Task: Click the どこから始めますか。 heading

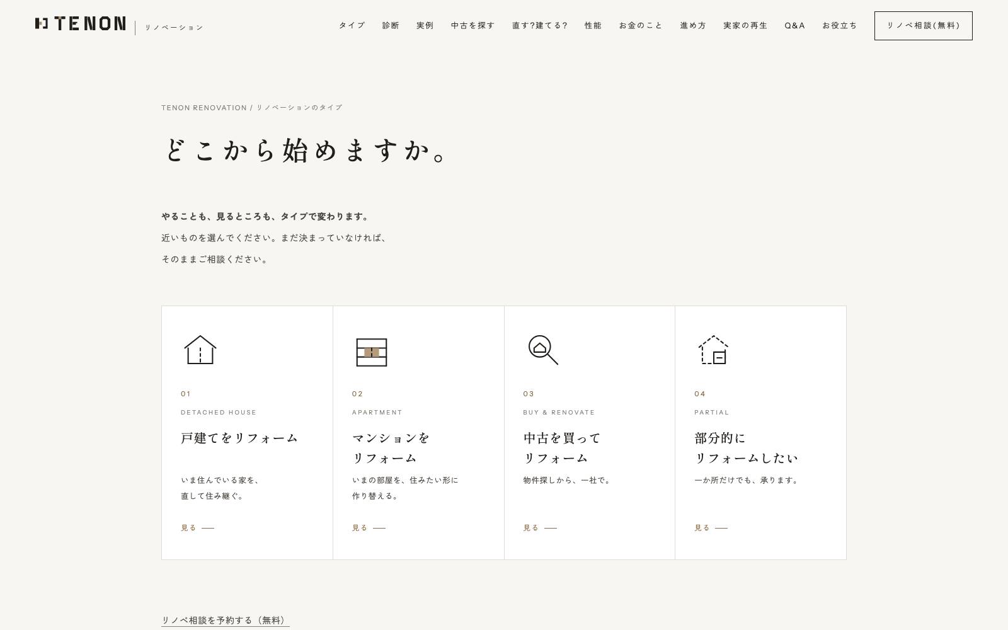Action: pyautogui.click(x=307, y=151)
